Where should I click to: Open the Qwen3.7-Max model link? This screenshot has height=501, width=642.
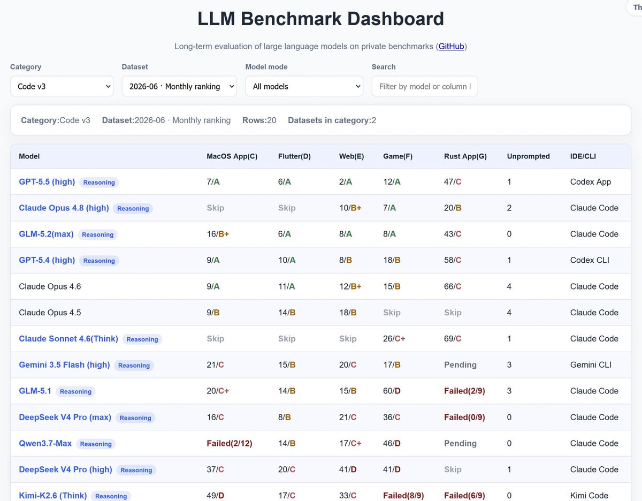(45, 443)
